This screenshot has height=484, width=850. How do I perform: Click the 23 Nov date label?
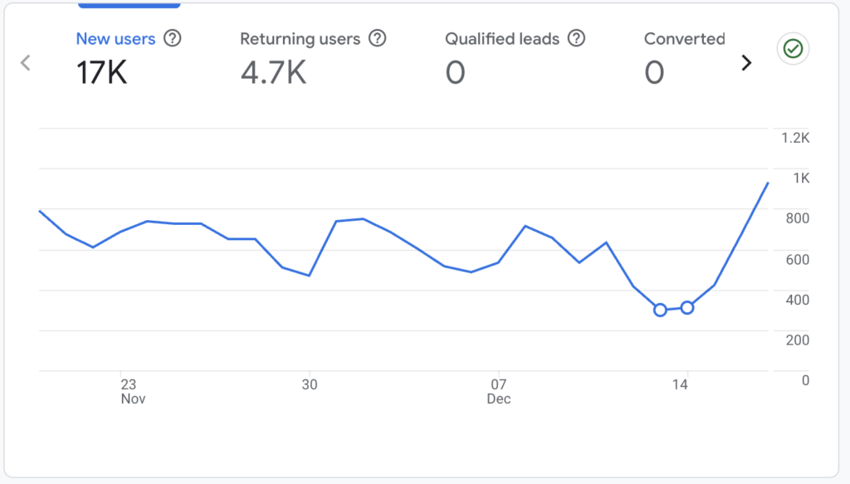[129, 391]
